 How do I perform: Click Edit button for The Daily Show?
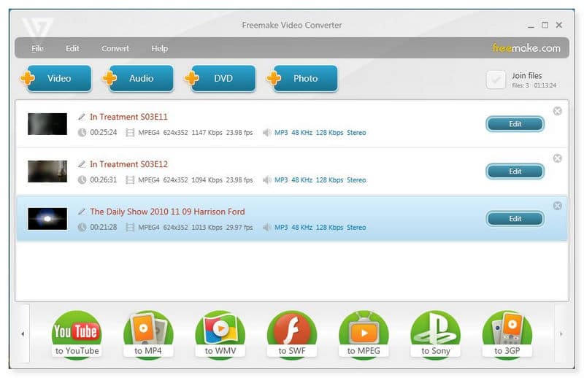point(515,219)
